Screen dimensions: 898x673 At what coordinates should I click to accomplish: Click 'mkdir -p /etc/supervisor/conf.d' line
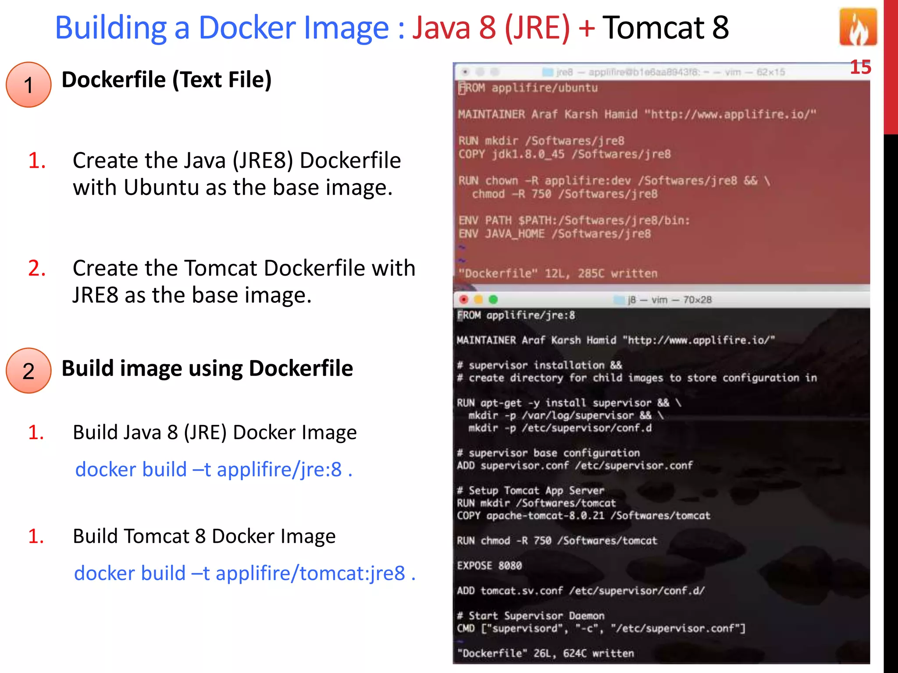tap(560, 428)
